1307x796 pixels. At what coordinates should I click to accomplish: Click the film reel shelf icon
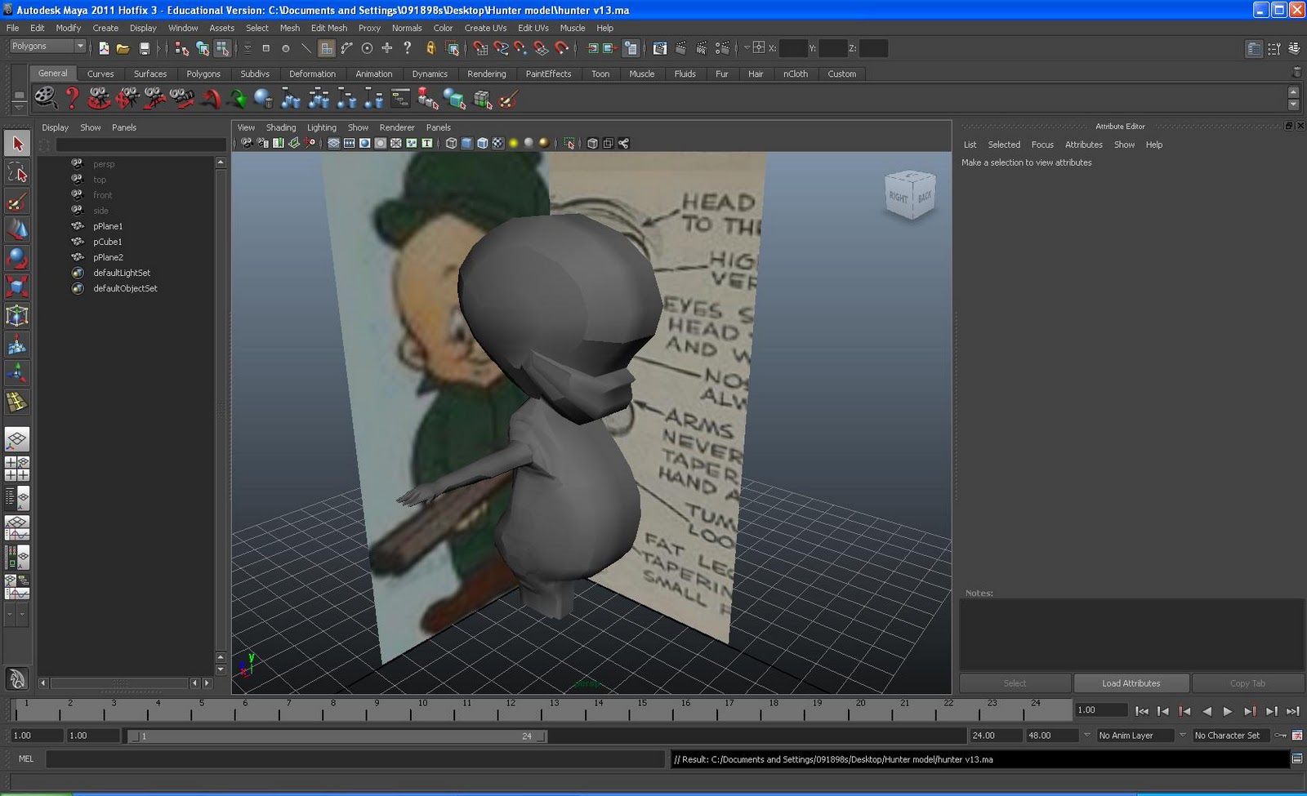[45, 99]
